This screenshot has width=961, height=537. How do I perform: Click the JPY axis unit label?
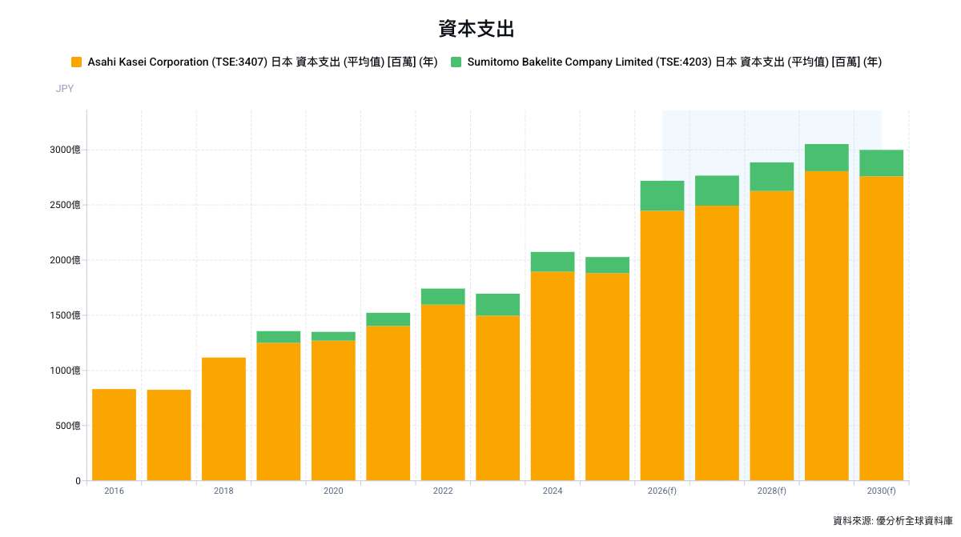point(65,89)
